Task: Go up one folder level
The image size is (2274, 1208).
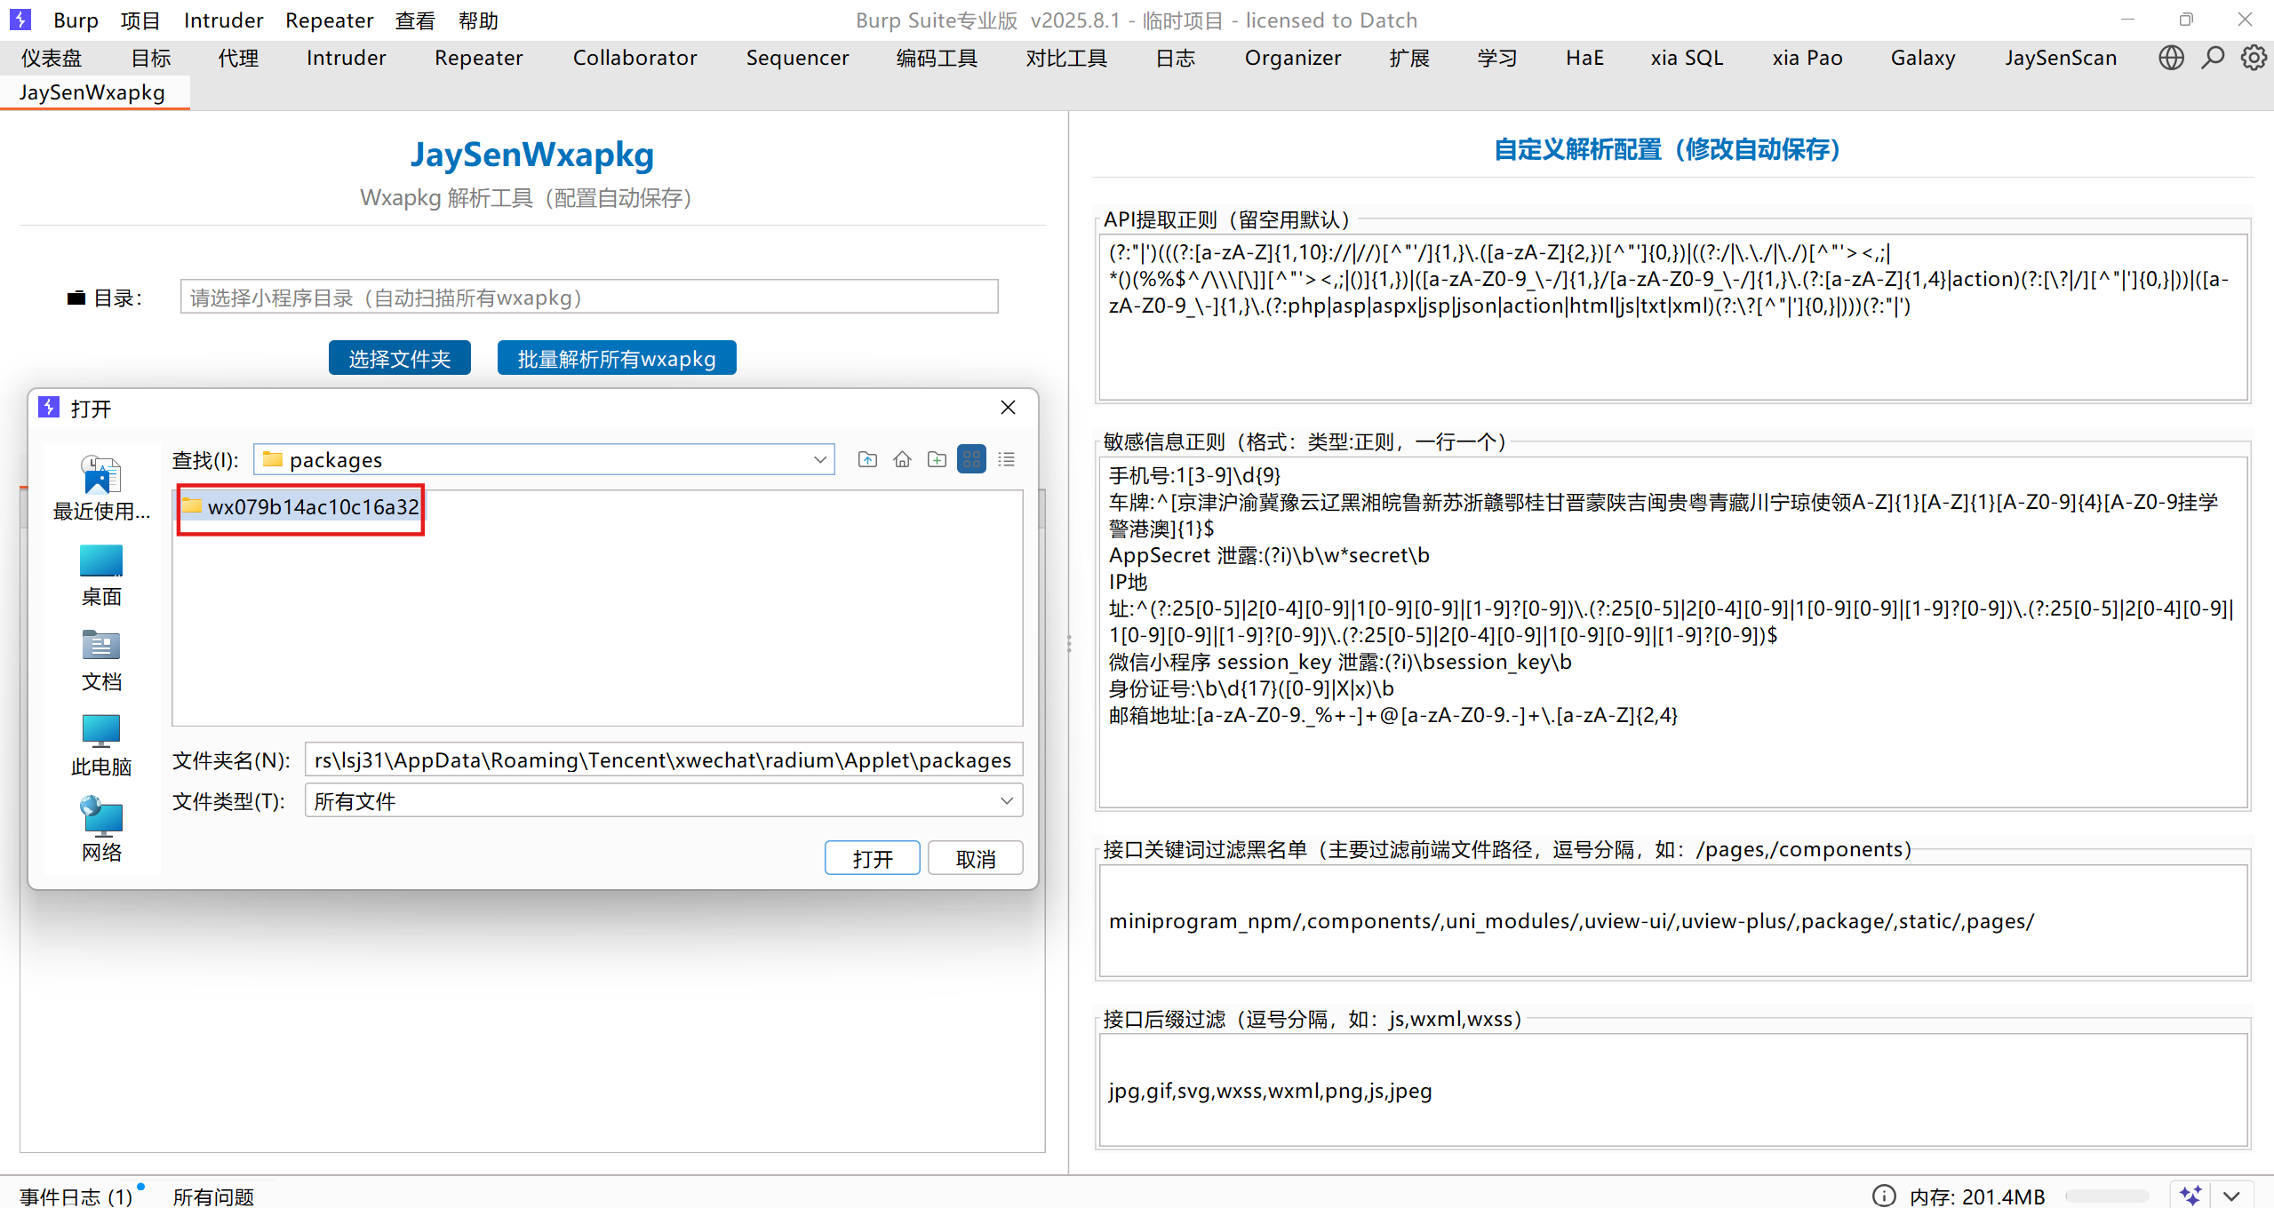Action: [867, 459]
